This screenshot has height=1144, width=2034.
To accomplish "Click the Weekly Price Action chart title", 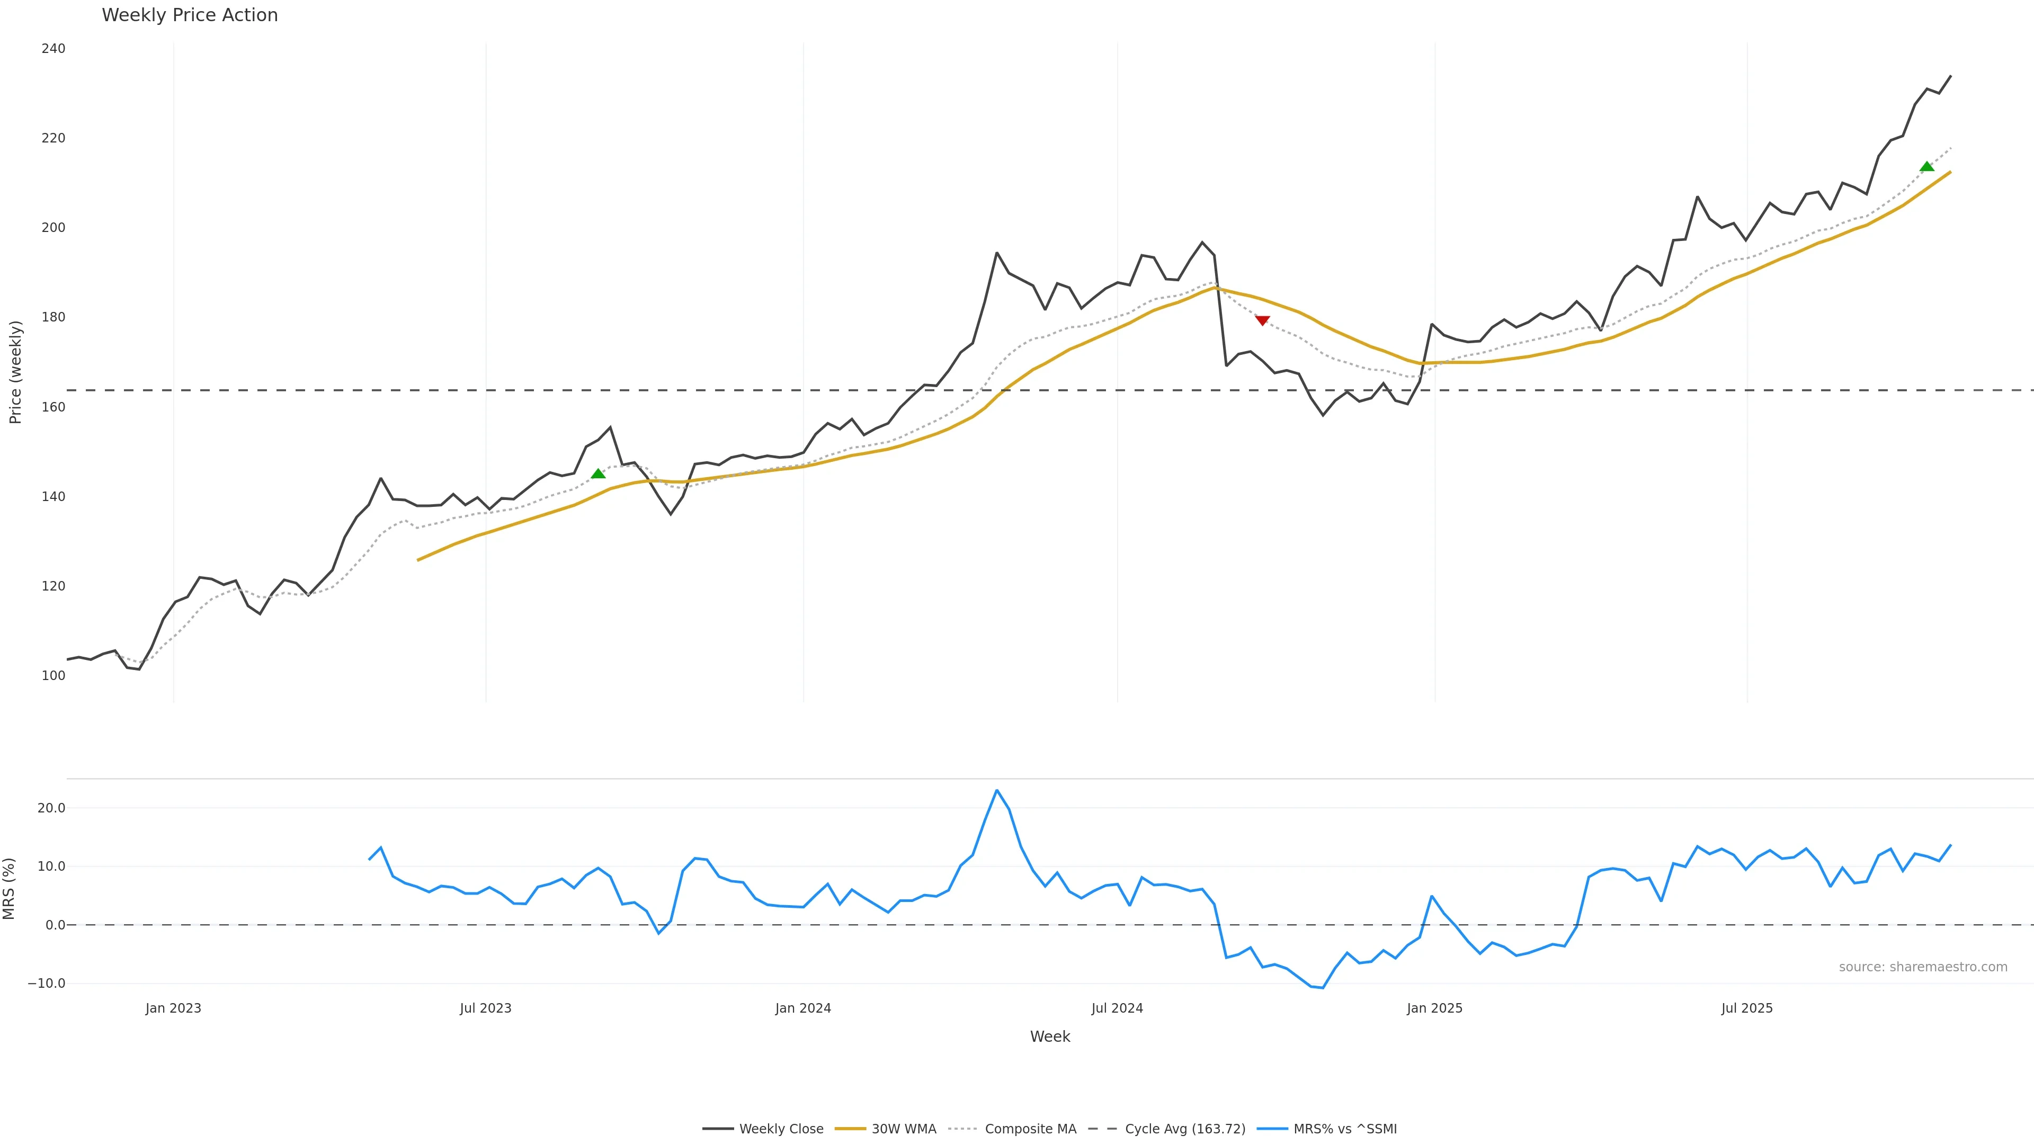I will point(190,15).
